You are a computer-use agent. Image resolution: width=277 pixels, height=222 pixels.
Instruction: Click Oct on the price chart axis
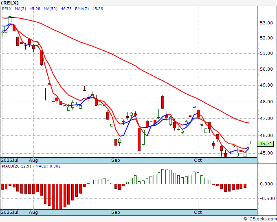(198, 160)
